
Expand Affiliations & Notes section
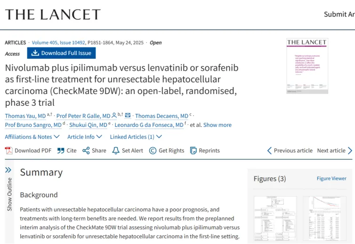click(x=32, y=137)
